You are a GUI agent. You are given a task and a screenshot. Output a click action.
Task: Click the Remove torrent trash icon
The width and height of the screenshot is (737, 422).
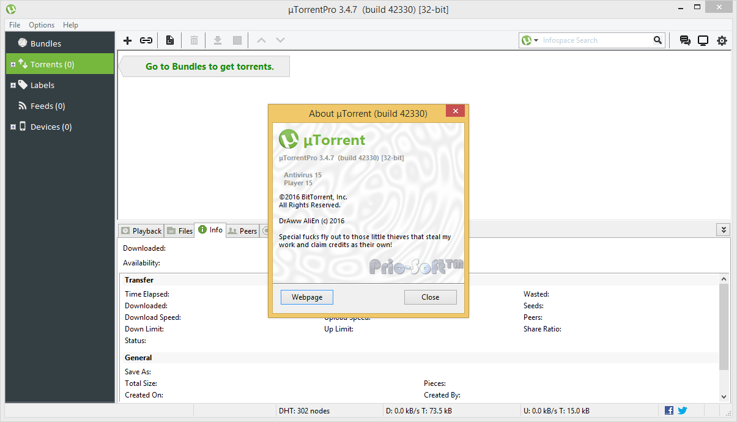tap(194, 40)
